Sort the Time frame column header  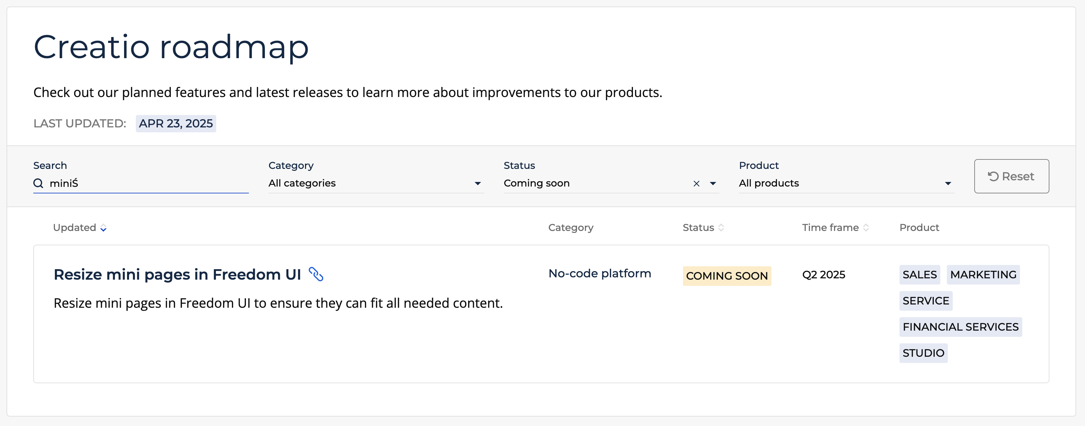pyautogui.click(x=835, y=227)
